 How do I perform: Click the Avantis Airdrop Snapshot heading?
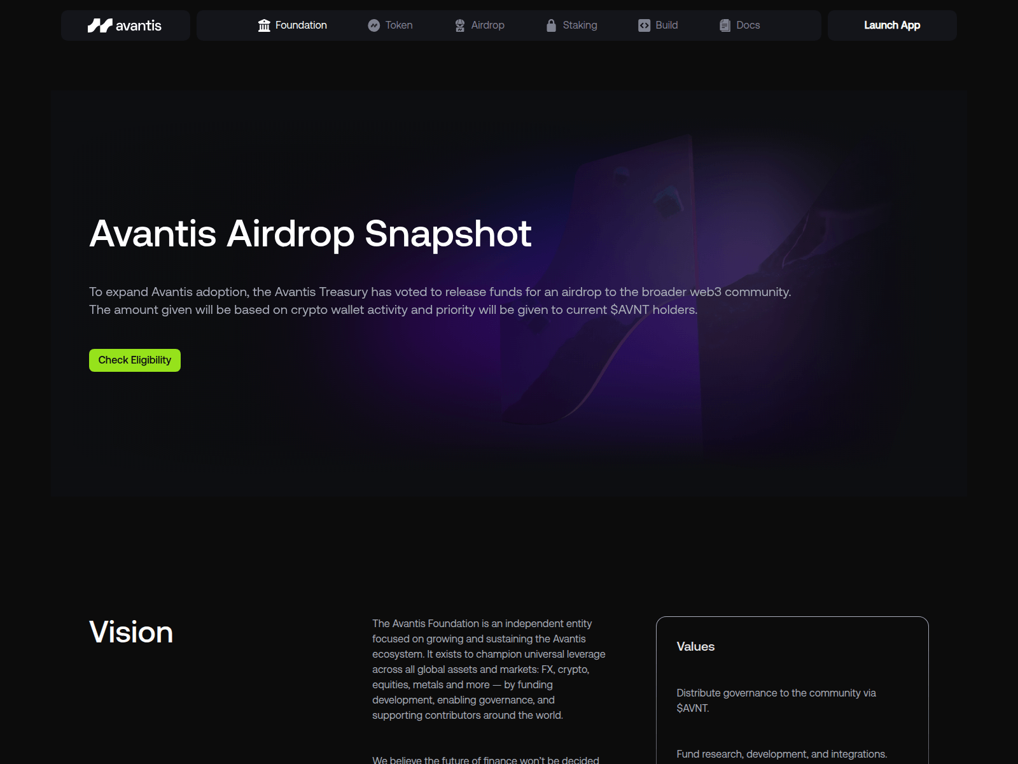[x=310, y=234]
